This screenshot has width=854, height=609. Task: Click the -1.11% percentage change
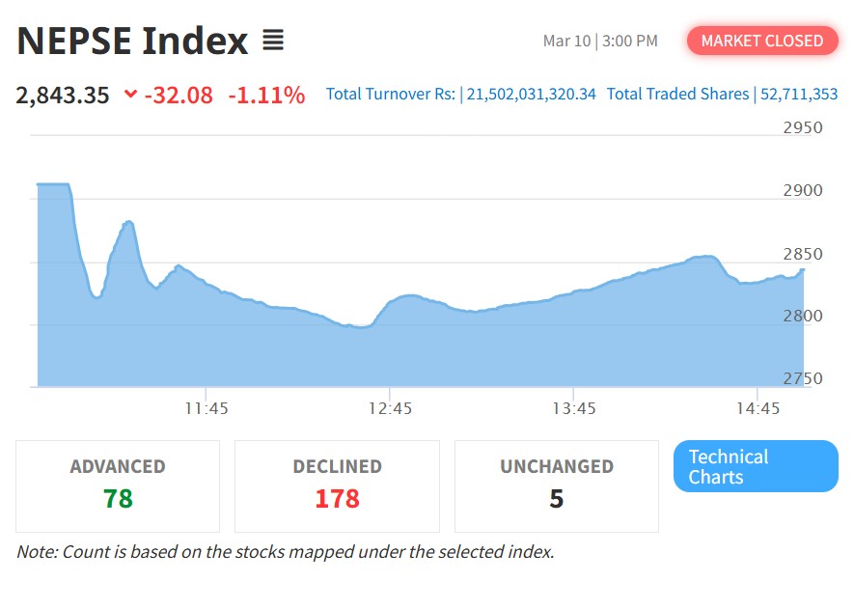click(266, 95)
